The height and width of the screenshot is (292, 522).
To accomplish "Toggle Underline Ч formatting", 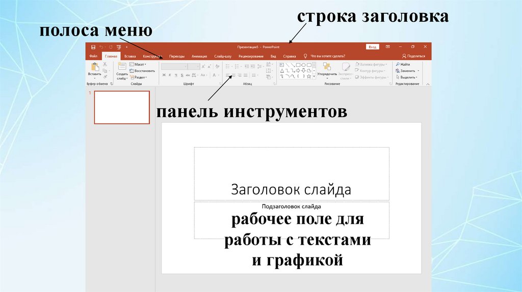I will coord(176,75).
